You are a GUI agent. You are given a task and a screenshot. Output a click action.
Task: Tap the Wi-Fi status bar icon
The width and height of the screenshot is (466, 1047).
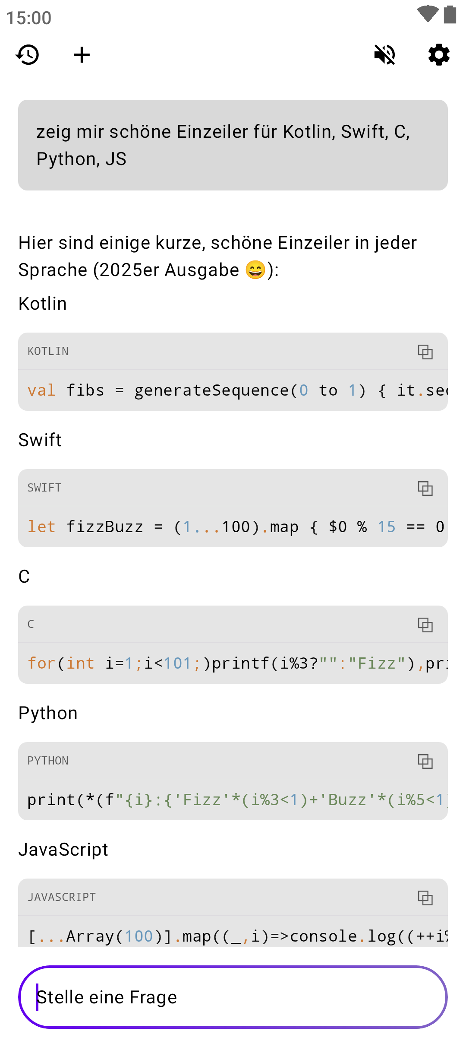(x=428, y=14)
